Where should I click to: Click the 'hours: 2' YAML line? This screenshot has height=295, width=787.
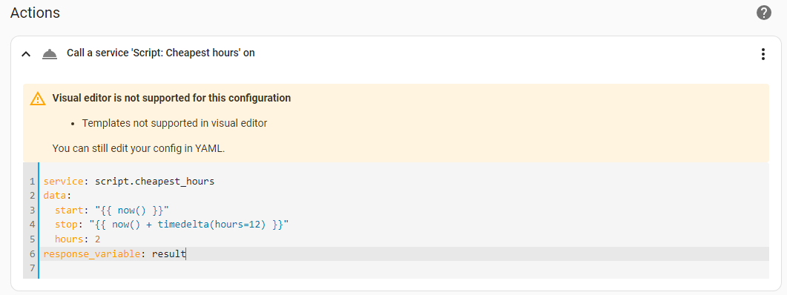78,239
